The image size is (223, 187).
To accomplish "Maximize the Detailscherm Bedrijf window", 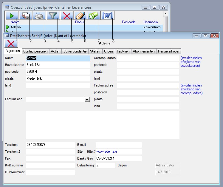I will [205, 35].
